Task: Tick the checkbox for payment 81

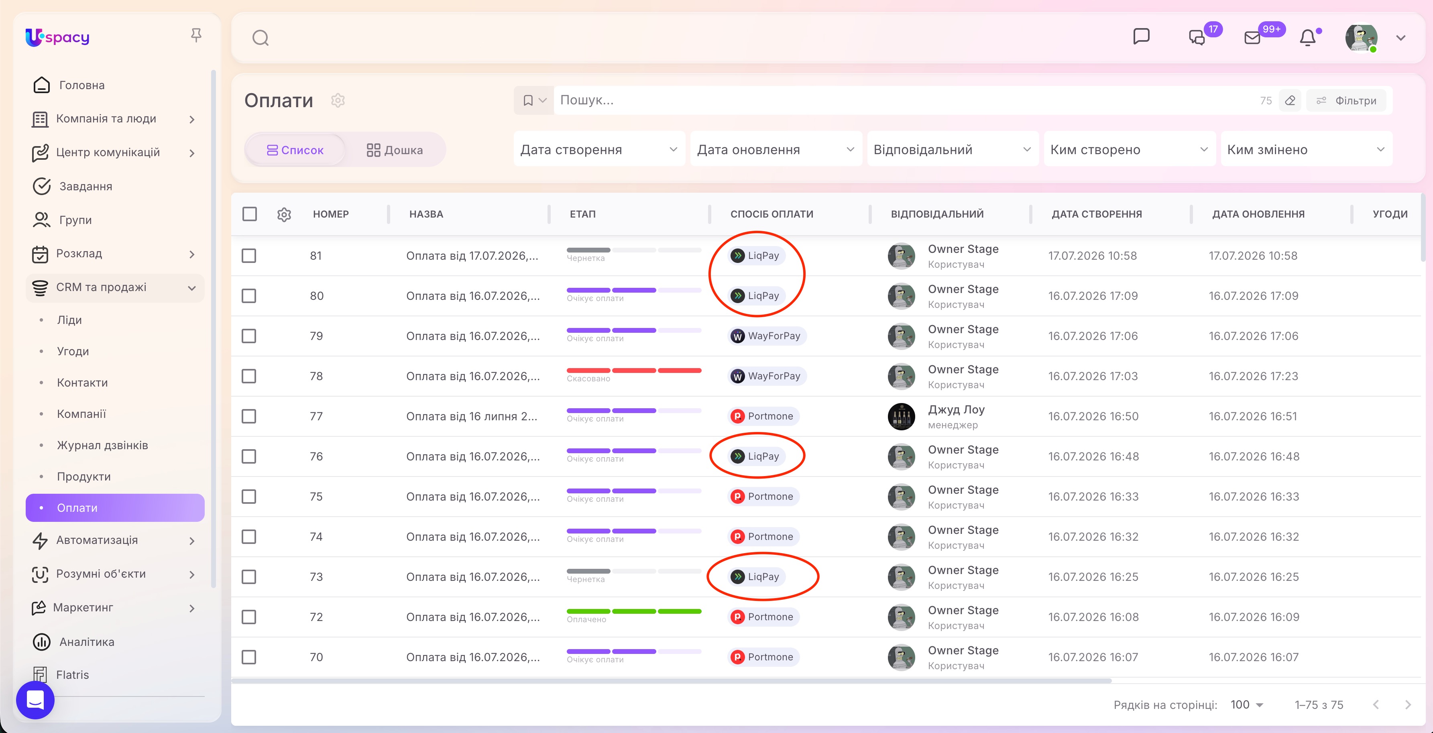Action: [248, 256]
